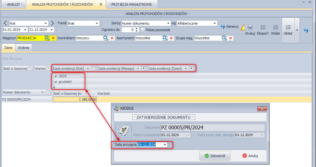Collapse the 2024 year group

[56, 76]
